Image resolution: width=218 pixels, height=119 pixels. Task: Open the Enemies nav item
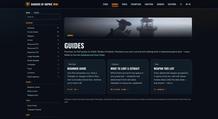click(x=161, y=4)
